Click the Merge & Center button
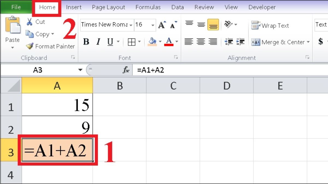The width and height of the screenshot is (328, 184). (278, 42)
